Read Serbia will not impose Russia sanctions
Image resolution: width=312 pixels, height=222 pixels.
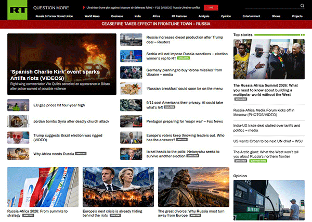[x=187, y=56]
